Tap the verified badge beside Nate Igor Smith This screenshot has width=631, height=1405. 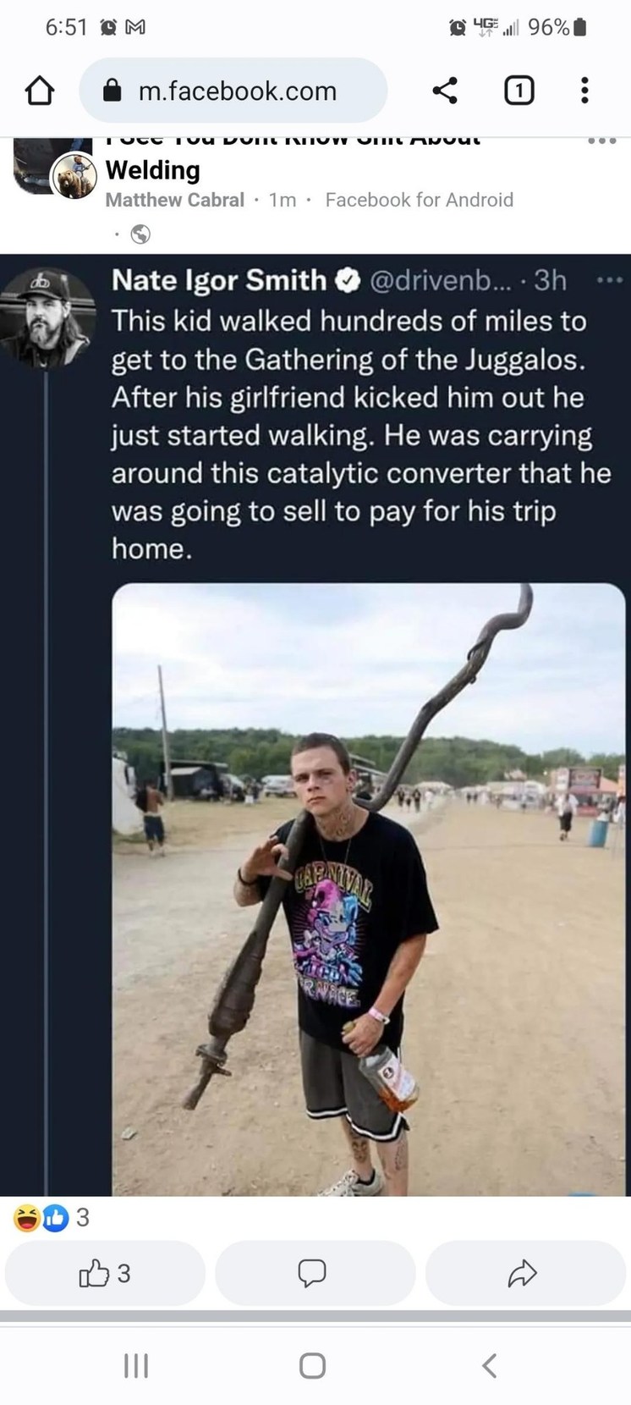tap(347, 279)
